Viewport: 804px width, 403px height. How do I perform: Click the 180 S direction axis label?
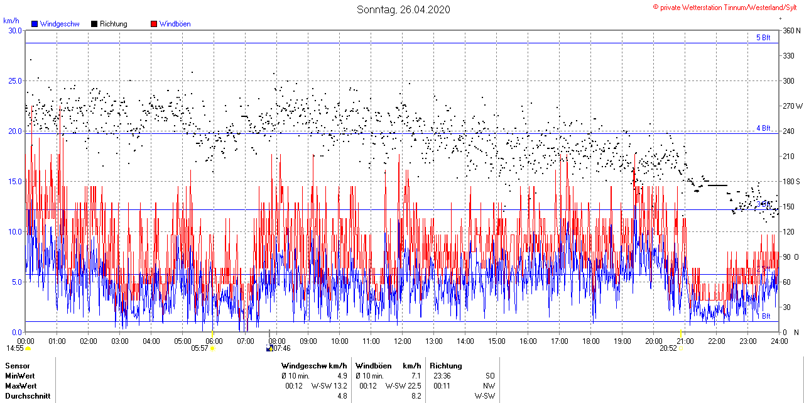click(791, 181)
